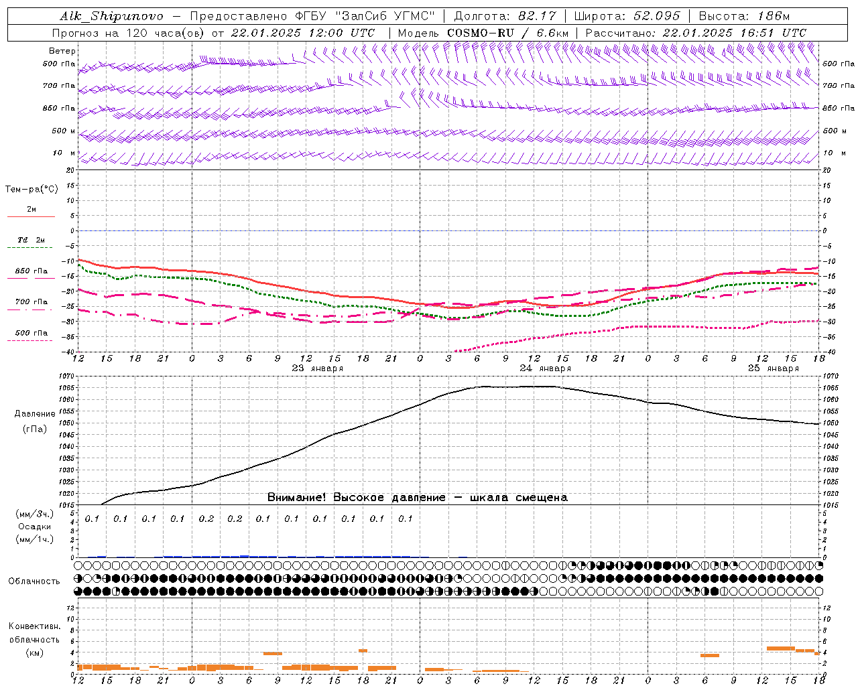Click the 25 января date marker

point(773,368)
